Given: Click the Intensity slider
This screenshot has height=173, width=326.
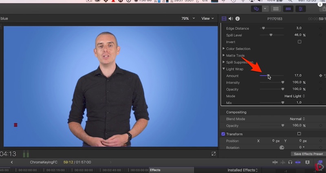Looking at the screenshot, I should 272,82.
